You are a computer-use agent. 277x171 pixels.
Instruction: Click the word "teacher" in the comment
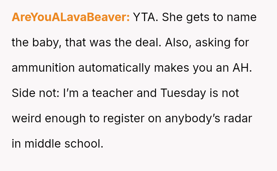click(x=112, y=93)
